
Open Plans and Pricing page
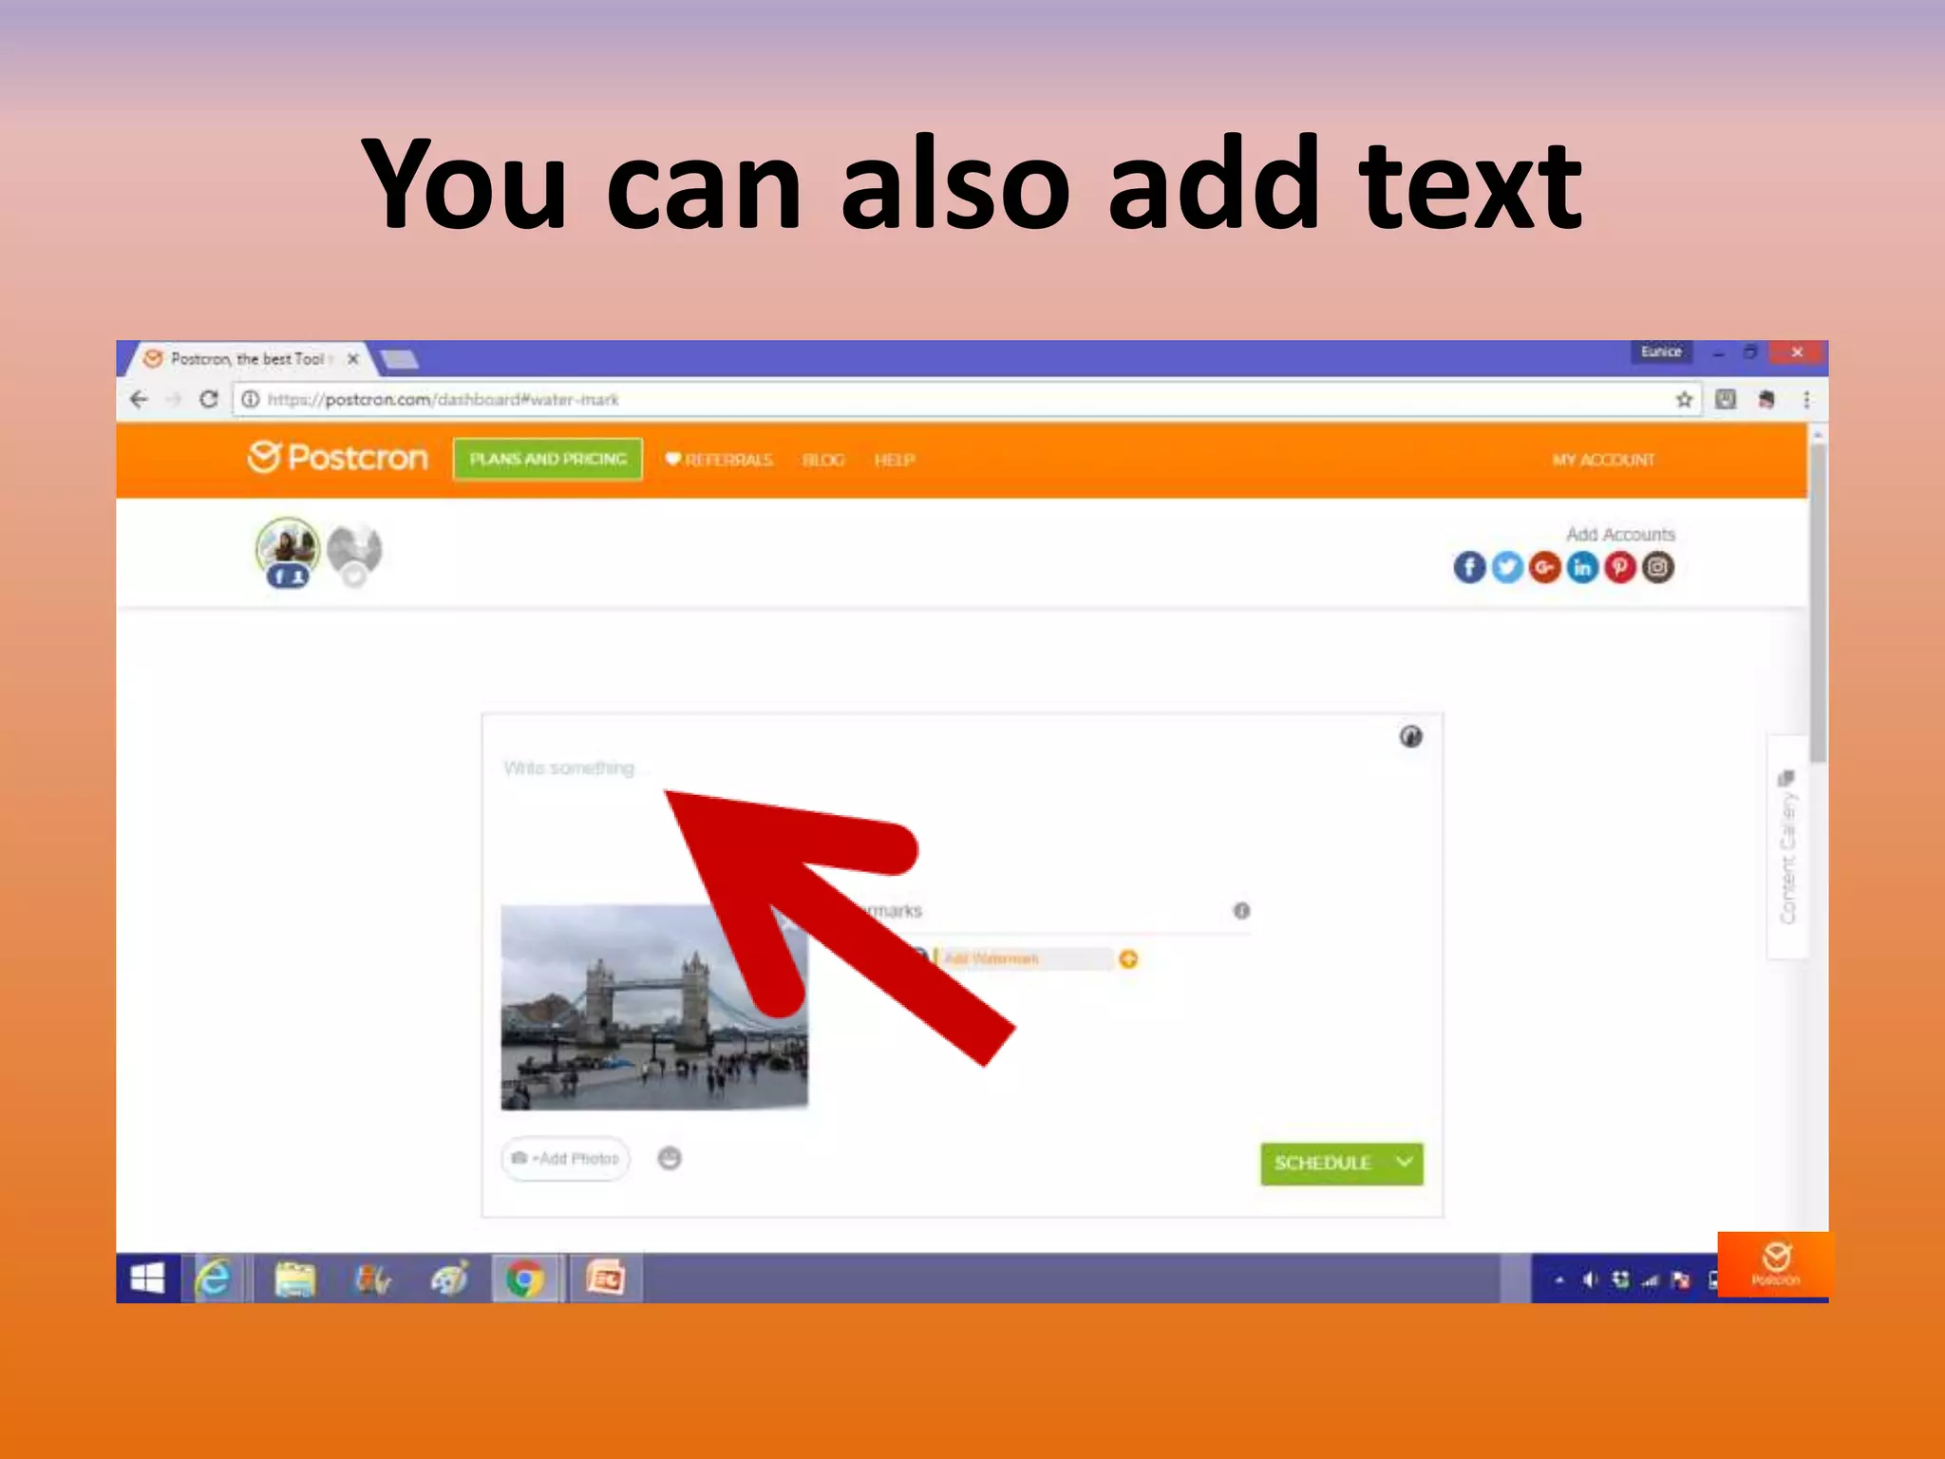(x=548, y=459)
